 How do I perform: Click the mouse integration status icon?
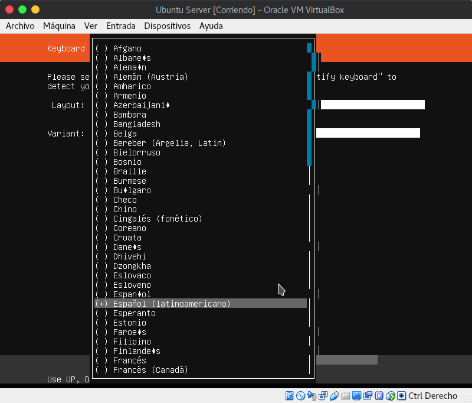coord(391,396)
